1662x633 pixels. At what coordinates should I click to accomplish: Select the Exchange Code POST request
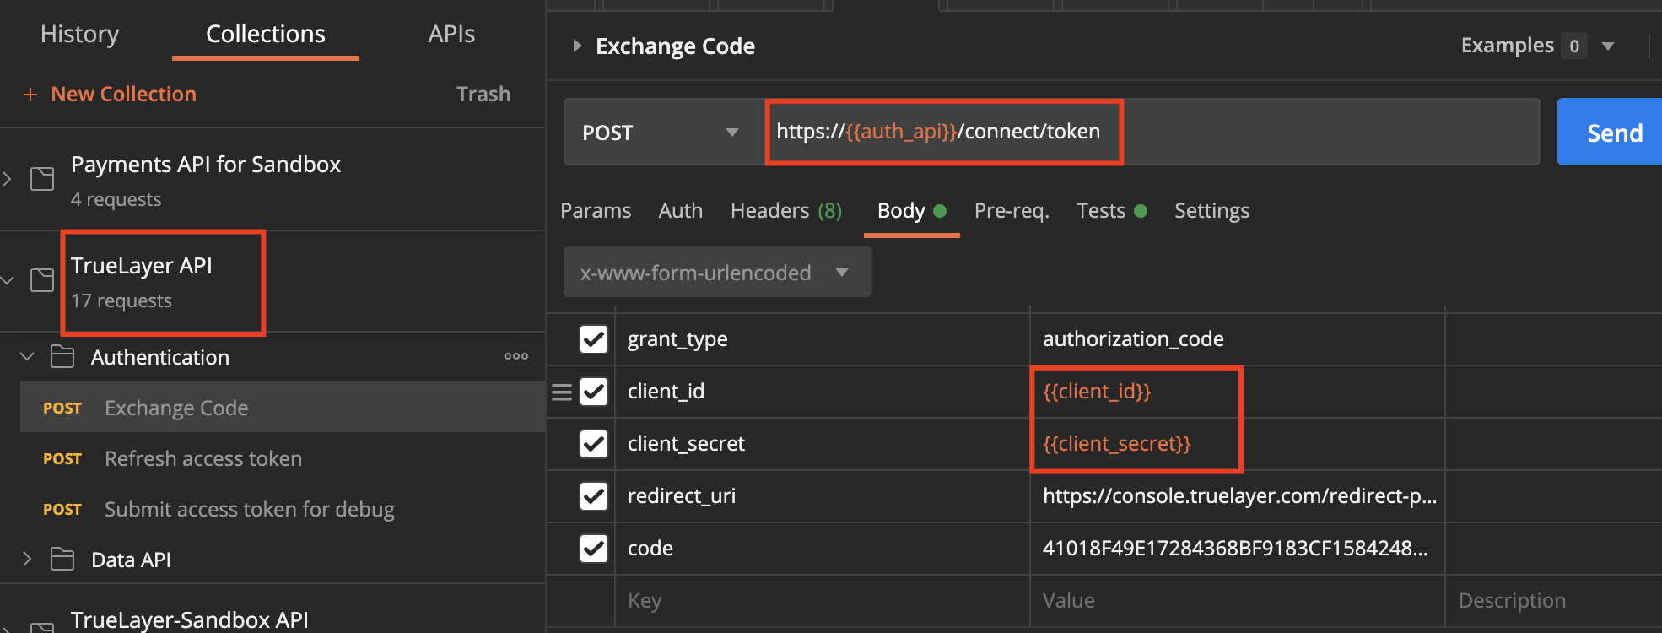(283, 408)
